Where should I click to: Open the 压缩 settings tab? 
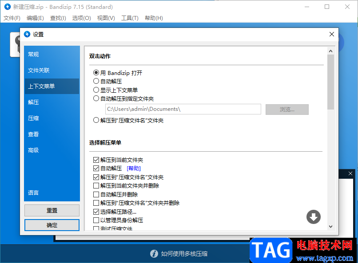pyautogui.click(x=52, y=118)
